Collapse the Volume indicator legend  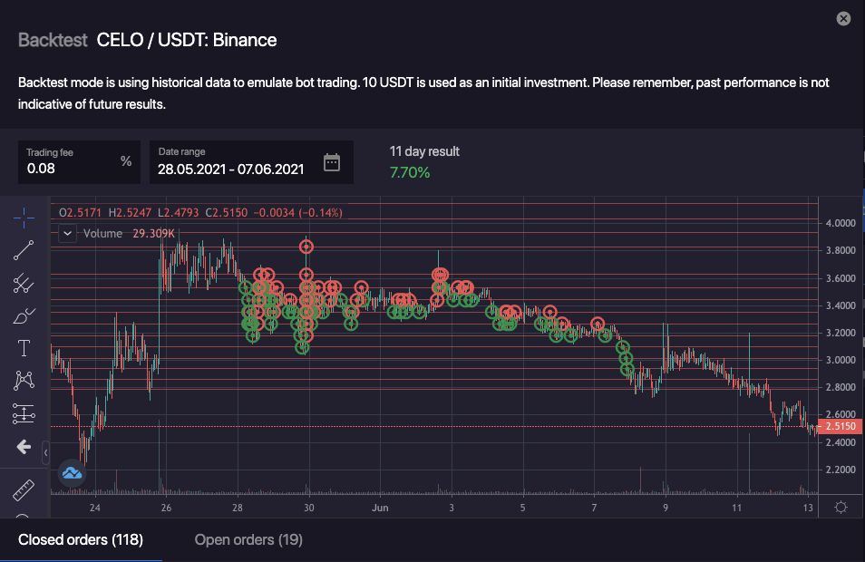coord(68,234)
